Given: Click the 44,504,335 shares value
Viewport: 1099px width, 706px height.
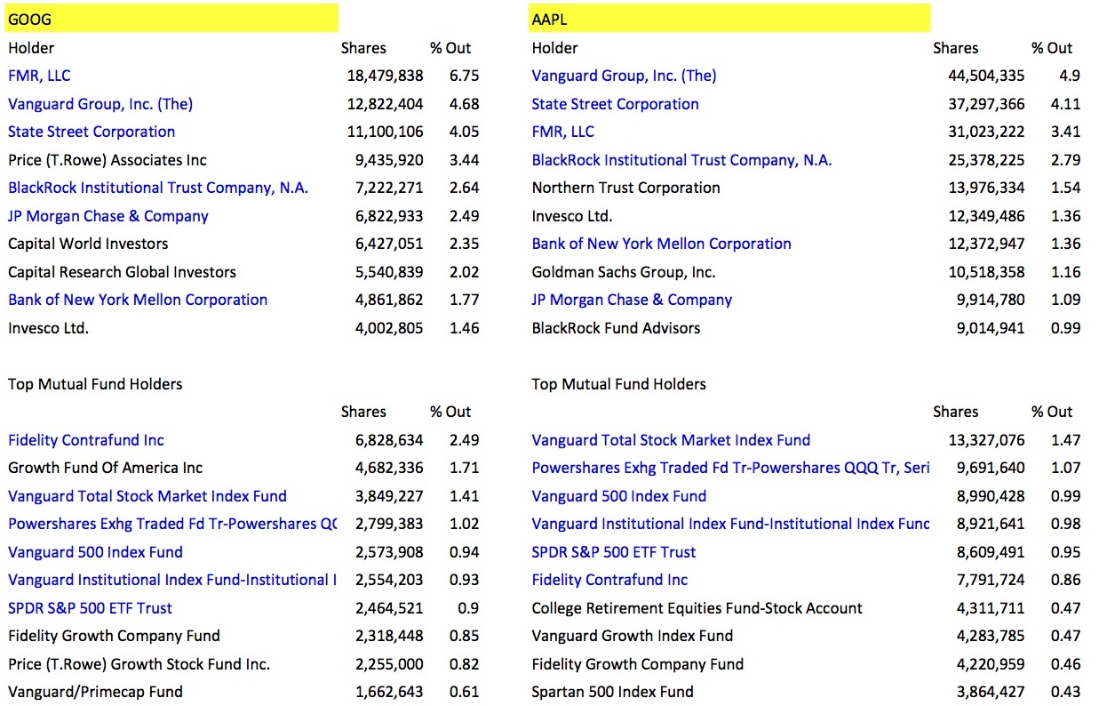Looking at the screenshot, I should click(x=986, y=76).
